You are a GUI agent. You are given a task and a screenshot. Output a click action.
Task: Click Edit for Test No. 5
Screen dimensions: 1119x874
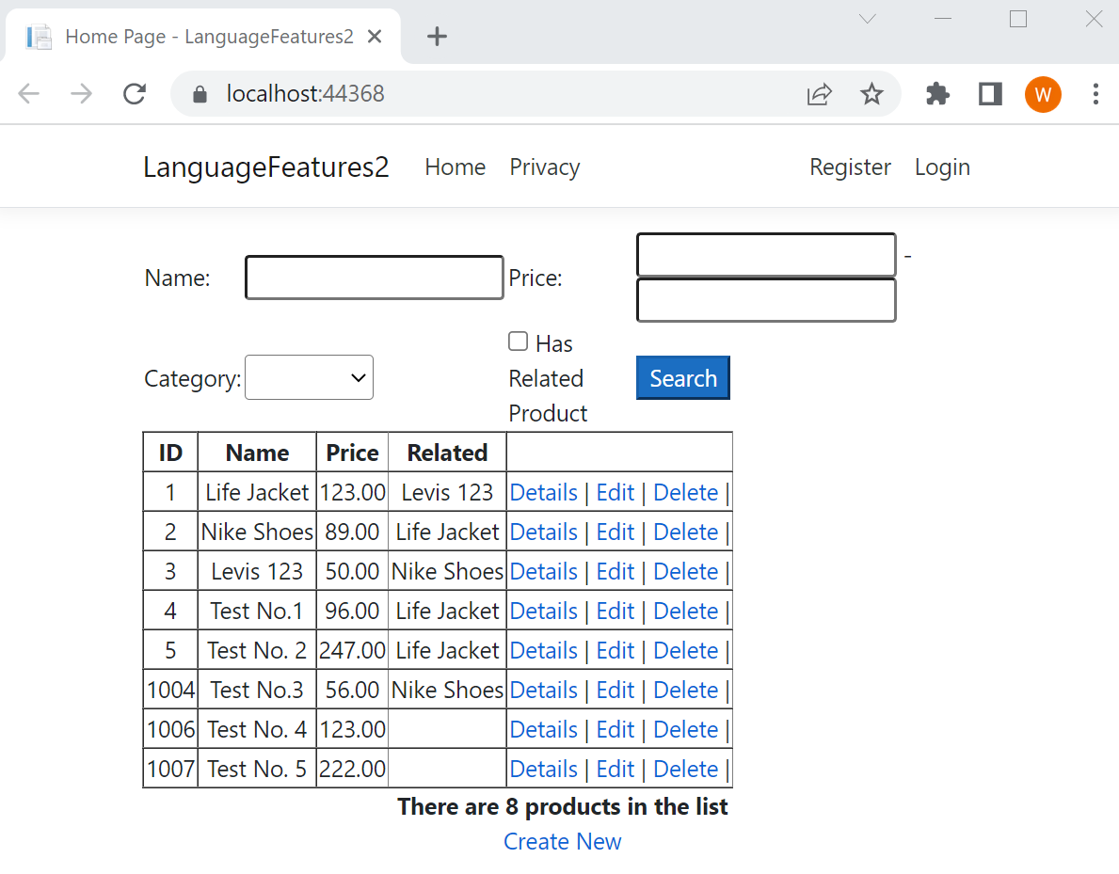point(615,769)
